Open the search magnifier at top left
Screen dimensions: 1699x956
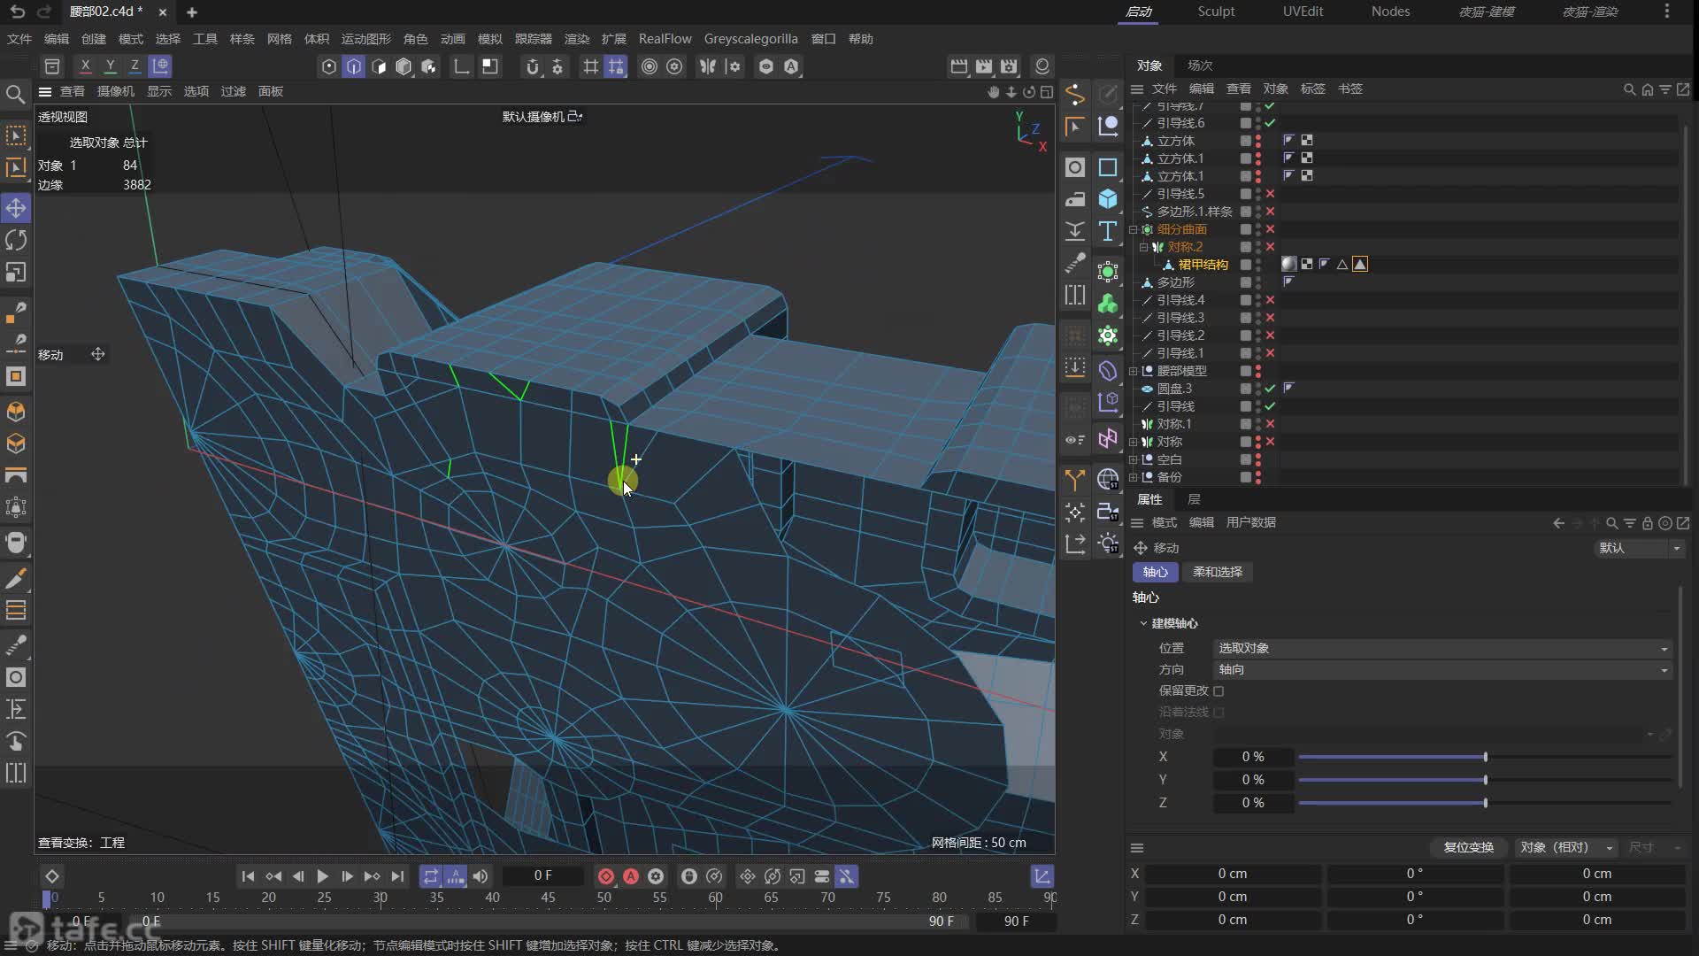[15, 94]
